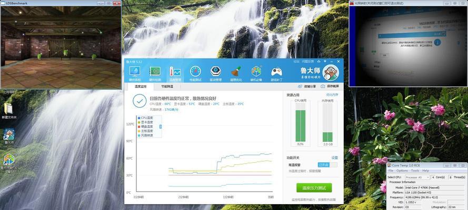The height and width of the screenshot is (210, 468).
Task: Toggle the 显卡温度 legend entry
Action: point(145,122)
